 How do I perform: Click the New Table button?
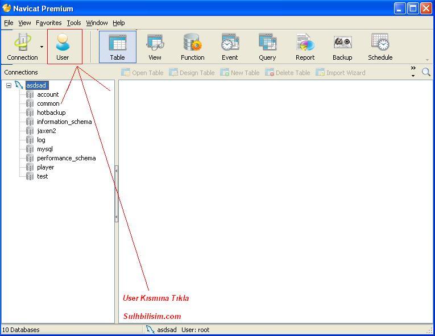tap(240, 73)
